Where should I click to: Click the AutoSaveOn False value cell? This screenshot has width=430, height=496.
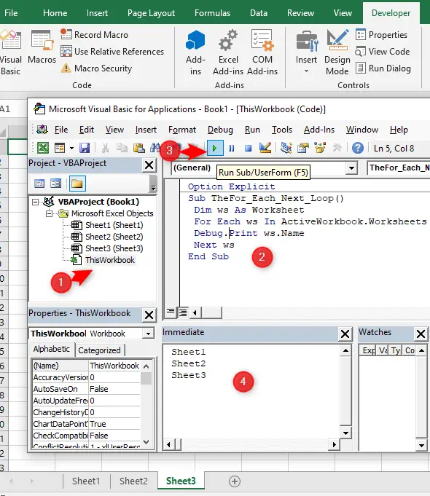click(114, 389)
